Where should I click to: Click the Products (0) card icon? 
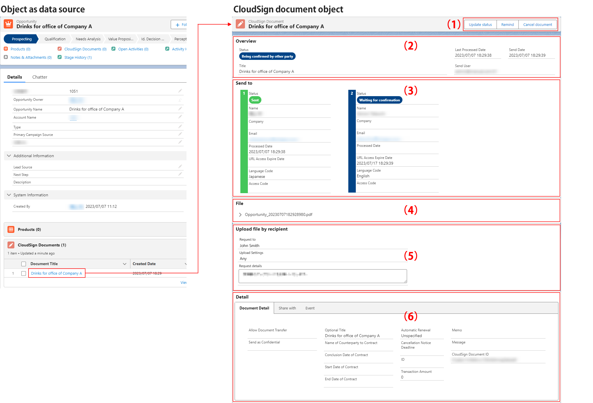point(11,229)
